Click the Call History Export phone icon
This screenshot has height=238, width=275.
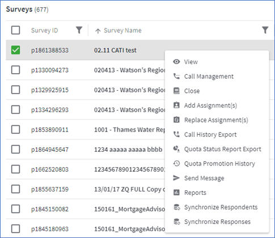(176, 134)
